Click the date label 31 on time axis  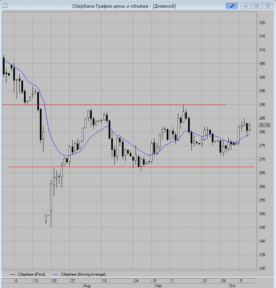(155, 281)
